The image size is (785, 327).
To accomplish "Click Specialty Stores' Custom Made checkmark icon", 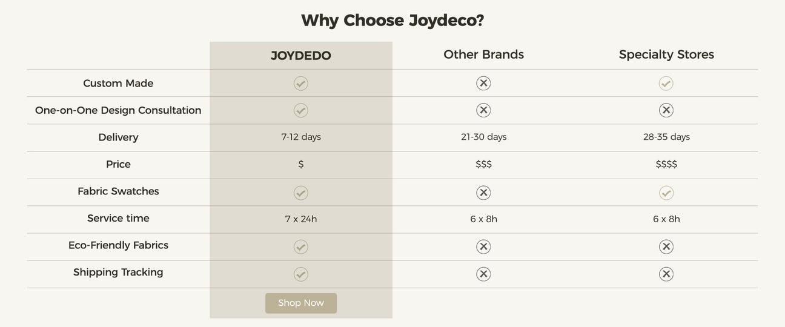I will click(x=666, y=84).
